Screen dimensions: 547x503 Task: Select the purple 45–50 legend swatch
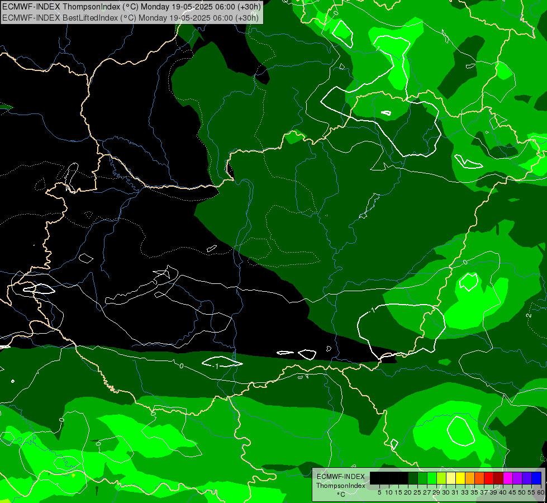point(518,478)
